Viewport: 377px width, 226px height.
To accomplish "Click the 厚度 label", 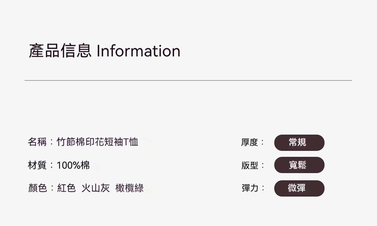I will coord(249,143).
